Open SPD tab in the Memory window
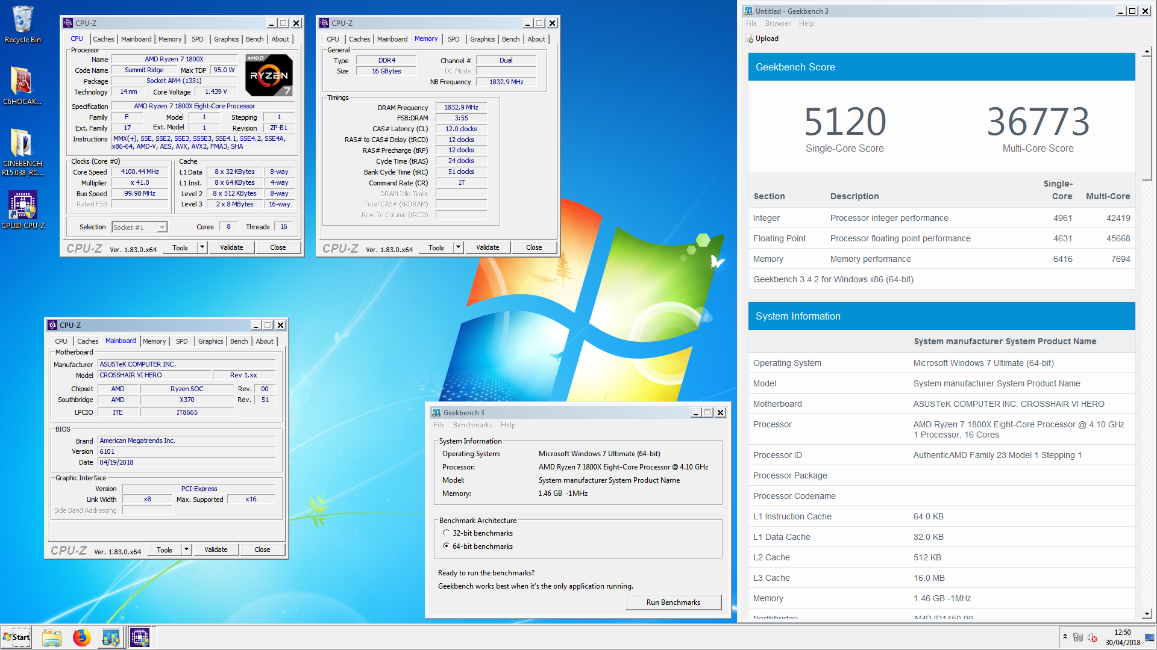 pos(454,39)
